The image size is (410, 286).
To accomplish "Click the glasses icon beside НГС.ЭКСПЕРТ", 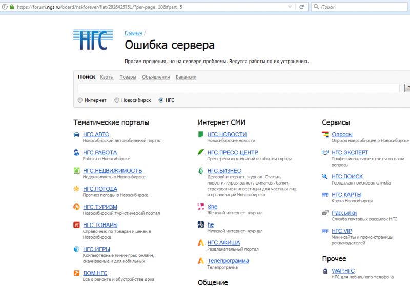I will click(x=325, y=152).
